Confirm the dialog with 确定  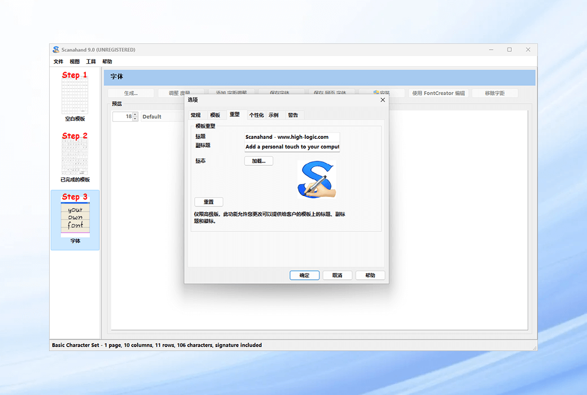coord(304,275)
